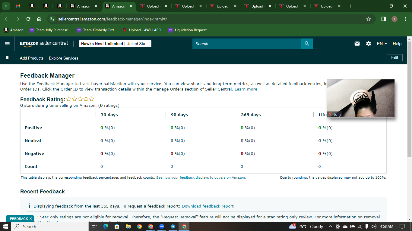
Task: Open the Windows notification center
Action: (x=402, y=226)
